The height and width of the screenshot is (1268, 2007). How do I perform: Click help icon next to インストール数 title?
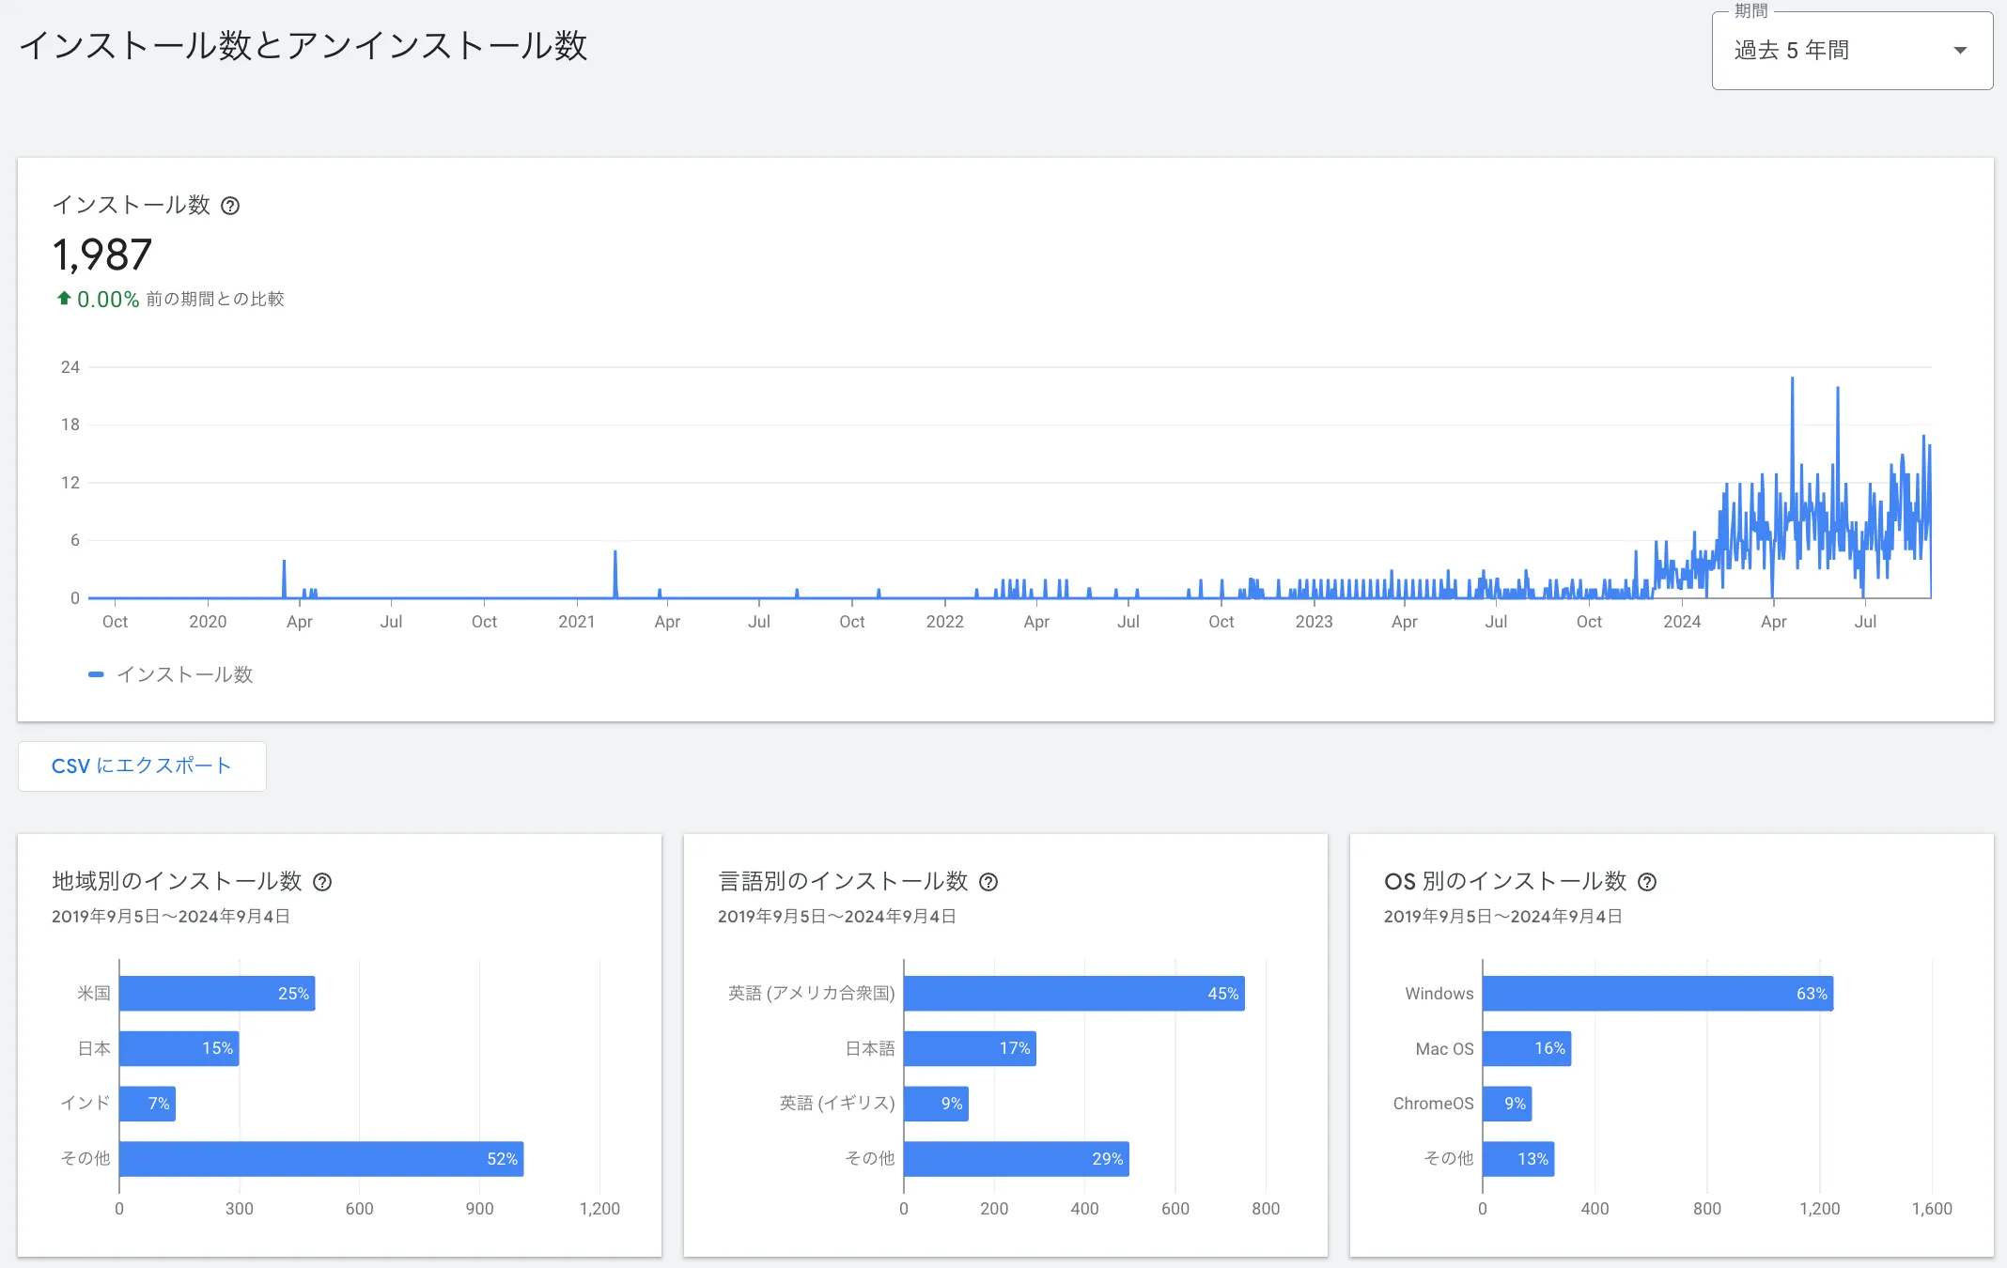[230, 206]
